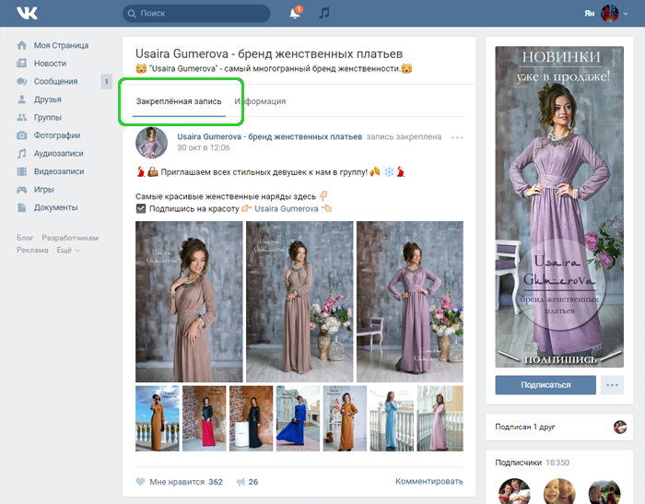
Task: Open Группы menu item
Action: (47, 117)
